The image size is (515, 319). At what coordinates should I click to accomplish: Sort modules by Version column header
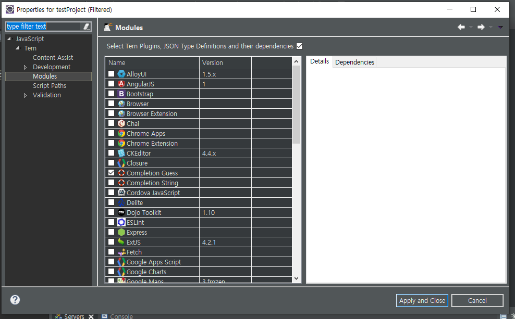[225, 62]
